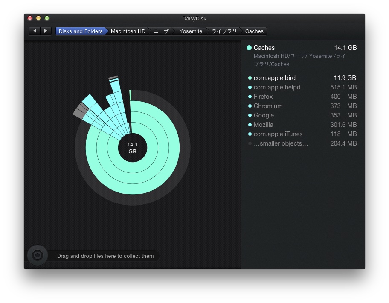Zoom the DaisyDisk window with green button
This screenshot has height=303, width=389.
click(47, 18)
